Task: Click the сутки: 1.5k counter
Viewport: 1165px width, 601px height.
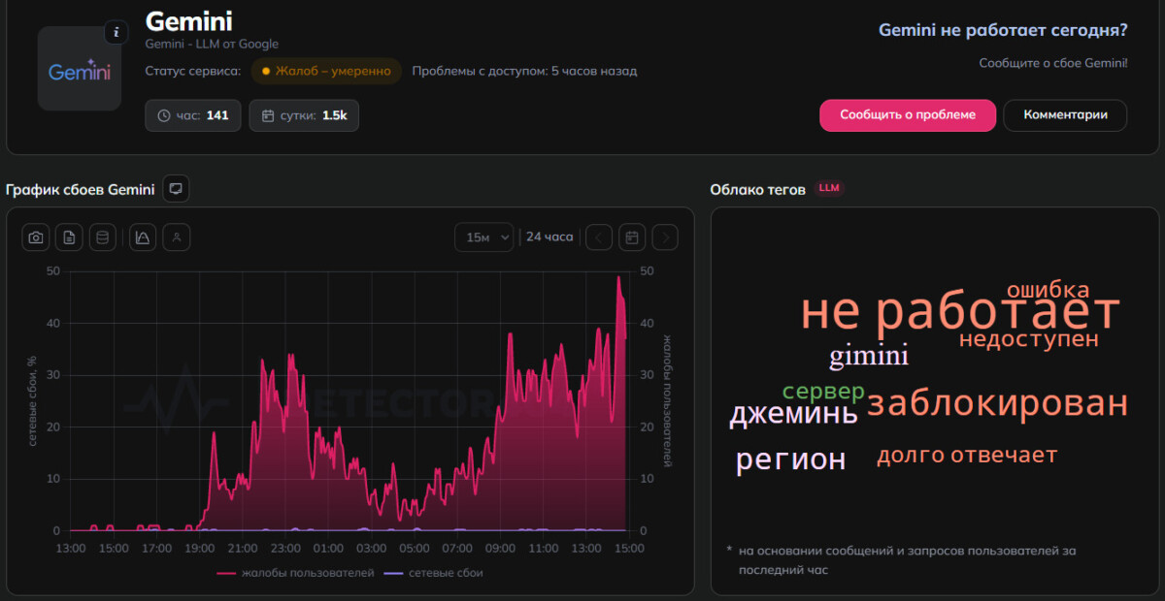Action: [304, 115]
